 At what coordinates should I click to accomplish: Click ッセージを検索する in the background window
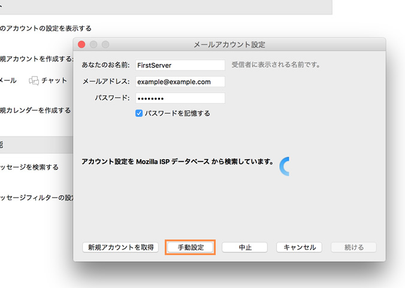(29, 167)
